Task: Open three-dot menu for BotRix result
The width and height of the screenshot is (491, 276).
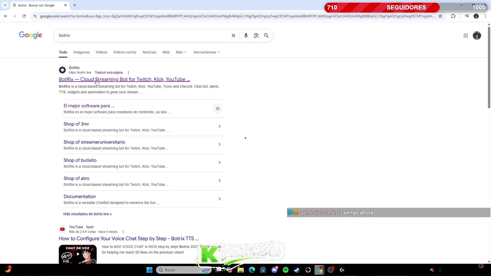Action: [x=128, y=72]
